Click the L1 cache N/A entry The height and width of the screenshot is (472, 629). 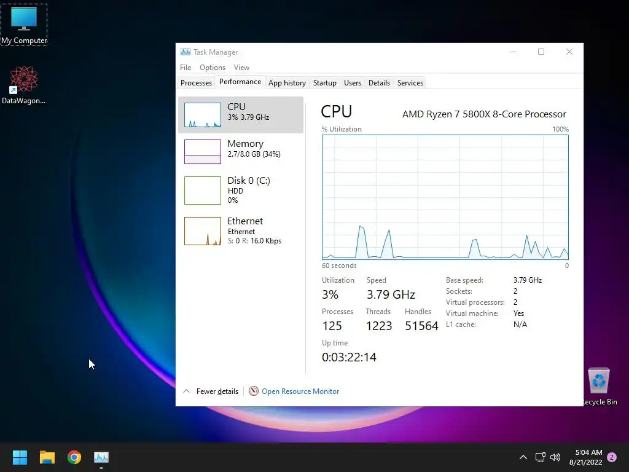(x=486, y=324)
